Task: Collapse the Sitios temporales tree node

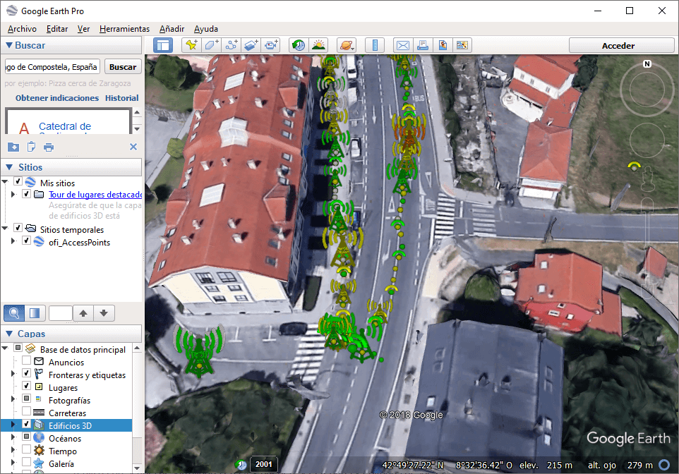Action: pos(5,228)
